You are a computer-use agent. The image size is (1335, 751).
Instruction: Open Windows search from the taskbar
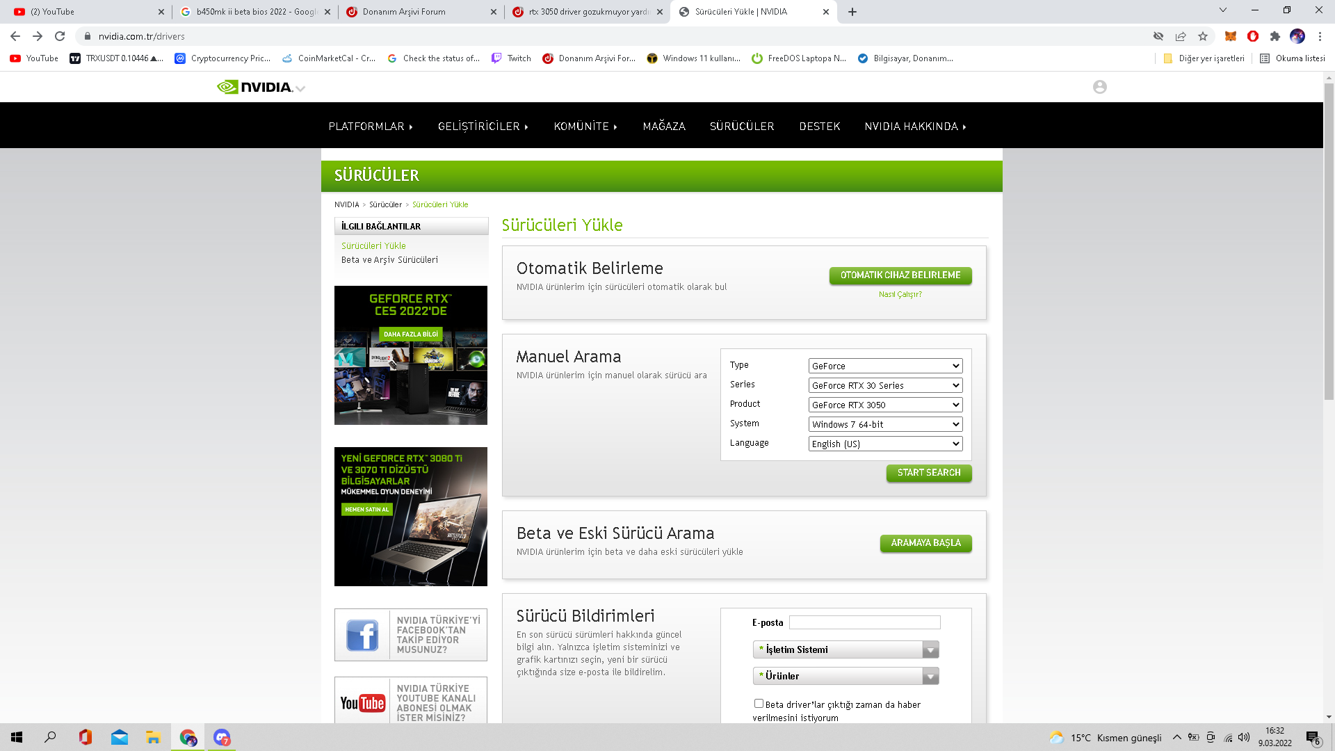[x=50, y=737]
